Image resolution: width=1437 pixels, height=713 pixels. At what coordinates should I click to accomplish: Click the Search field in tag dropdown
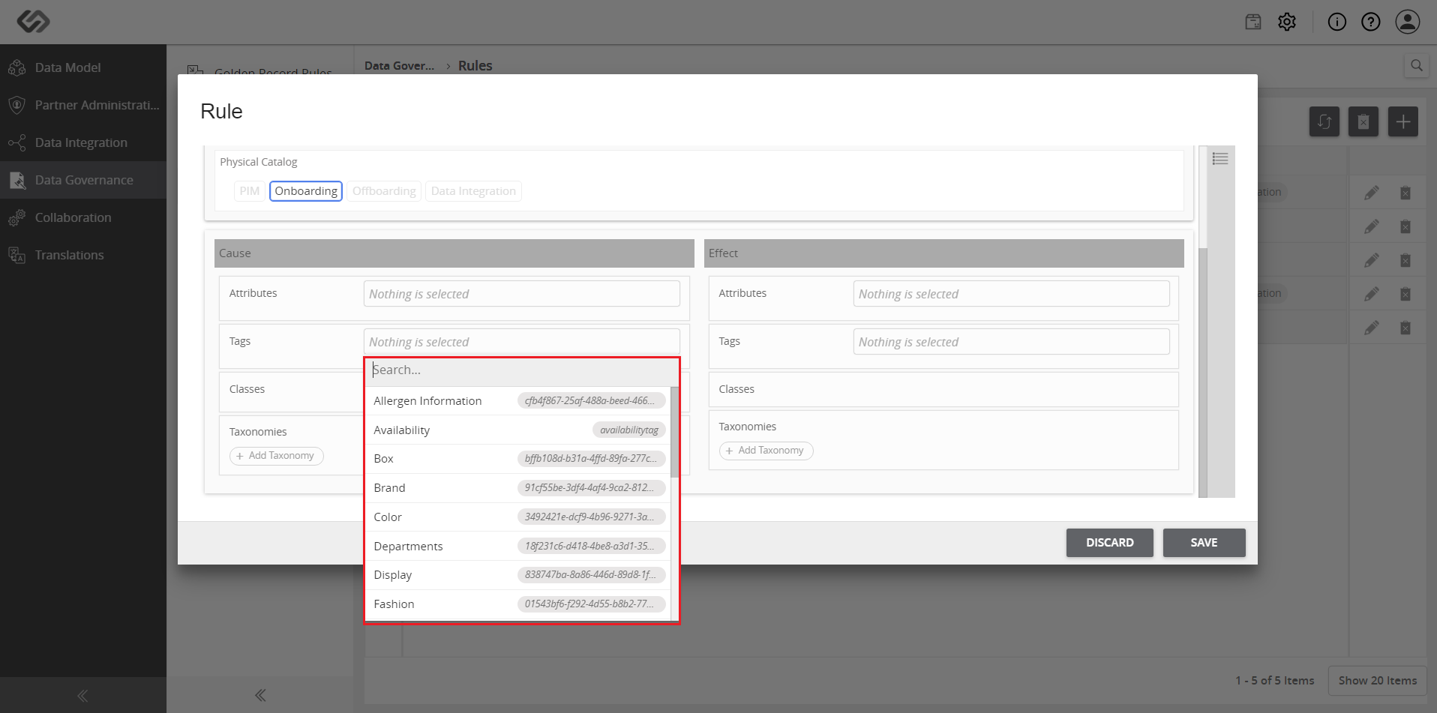(522, 370)
